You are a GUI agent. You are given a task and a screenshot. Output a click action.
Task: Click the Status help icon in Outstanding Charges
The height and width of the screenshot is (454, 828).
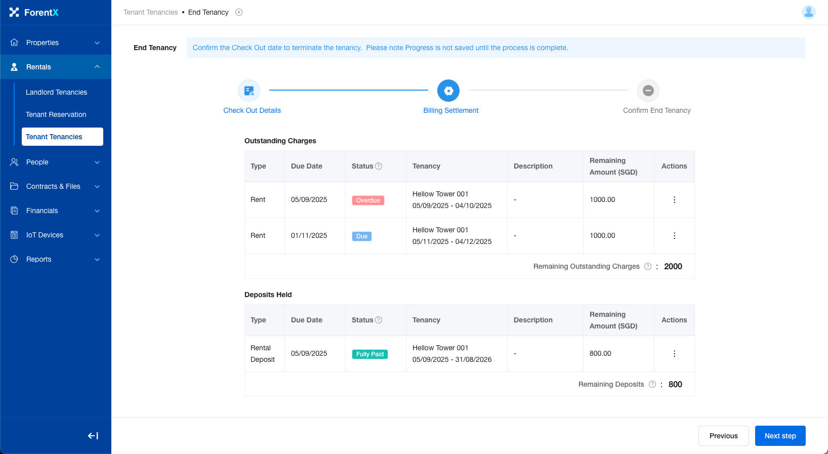click(379, 166)
